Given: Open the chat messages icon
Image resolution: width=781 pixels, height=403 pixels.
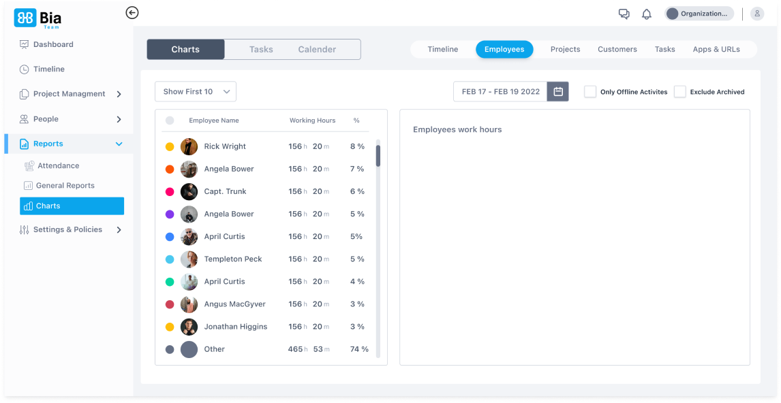Looking at the screenshot, I should [x=624, y=14].
